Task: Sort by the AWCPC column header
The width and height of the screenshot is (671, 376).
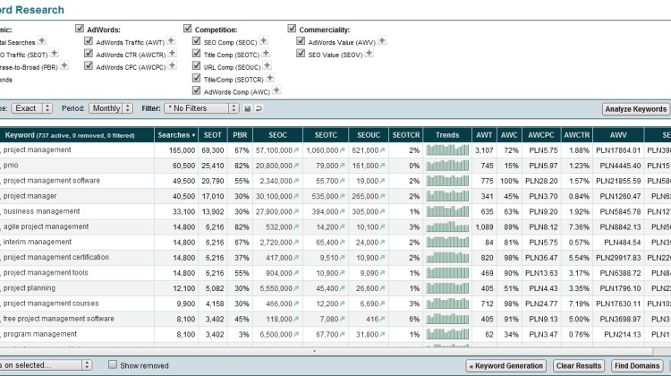Action: point(541,135)
